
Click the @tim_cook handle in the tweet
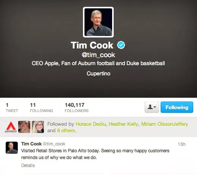54,144
